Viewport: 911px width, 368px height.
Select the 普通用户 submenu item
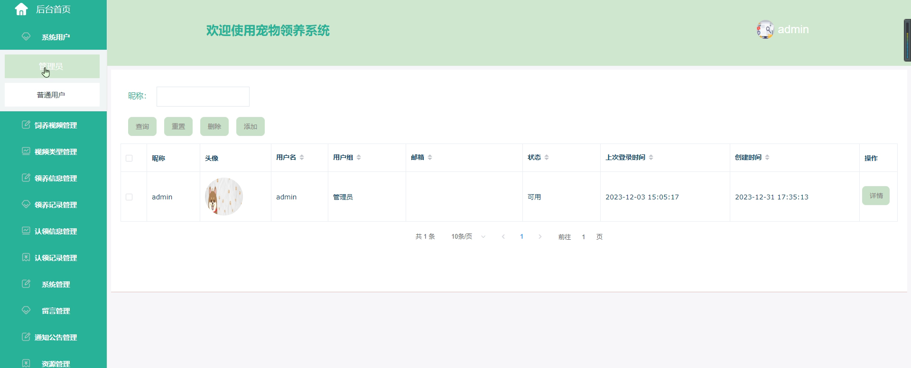coord(52,95)
